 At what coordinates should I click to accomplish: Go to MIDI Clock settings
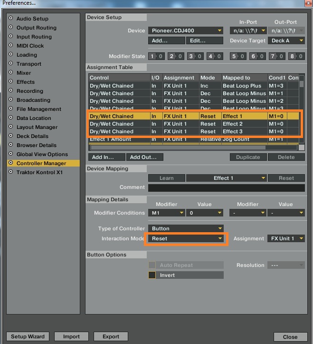coord(30,46)
